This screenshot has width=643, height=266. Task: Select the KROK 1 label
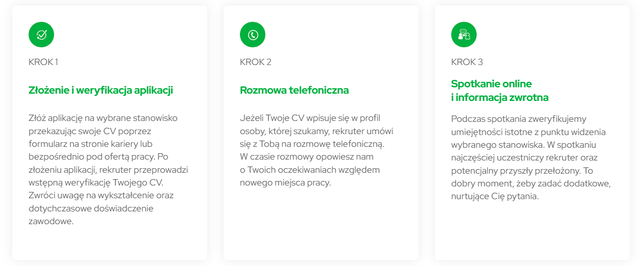click(x=43, y=62)
